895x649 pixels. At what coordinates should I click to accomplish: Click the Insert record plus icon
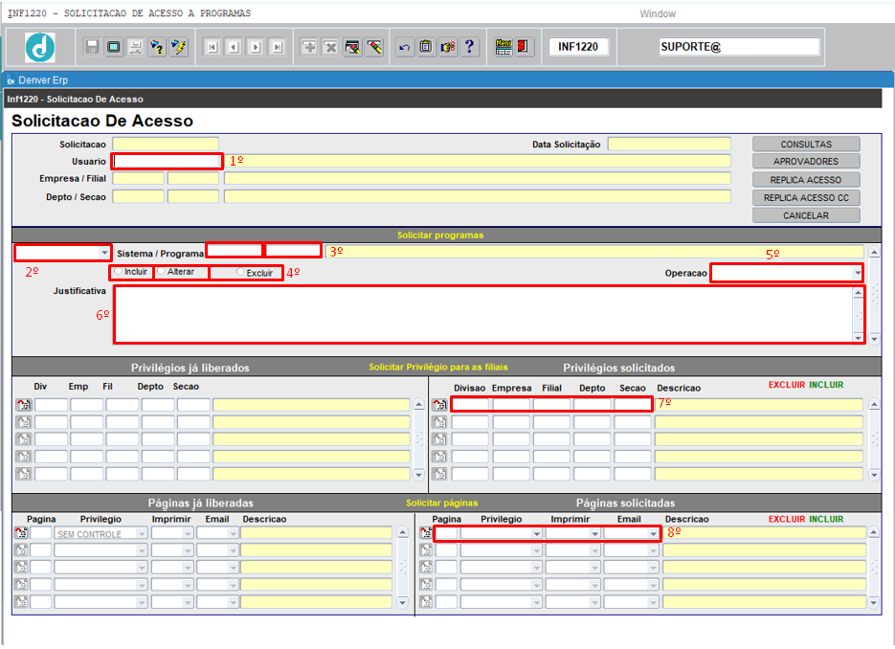pos(309,47)
